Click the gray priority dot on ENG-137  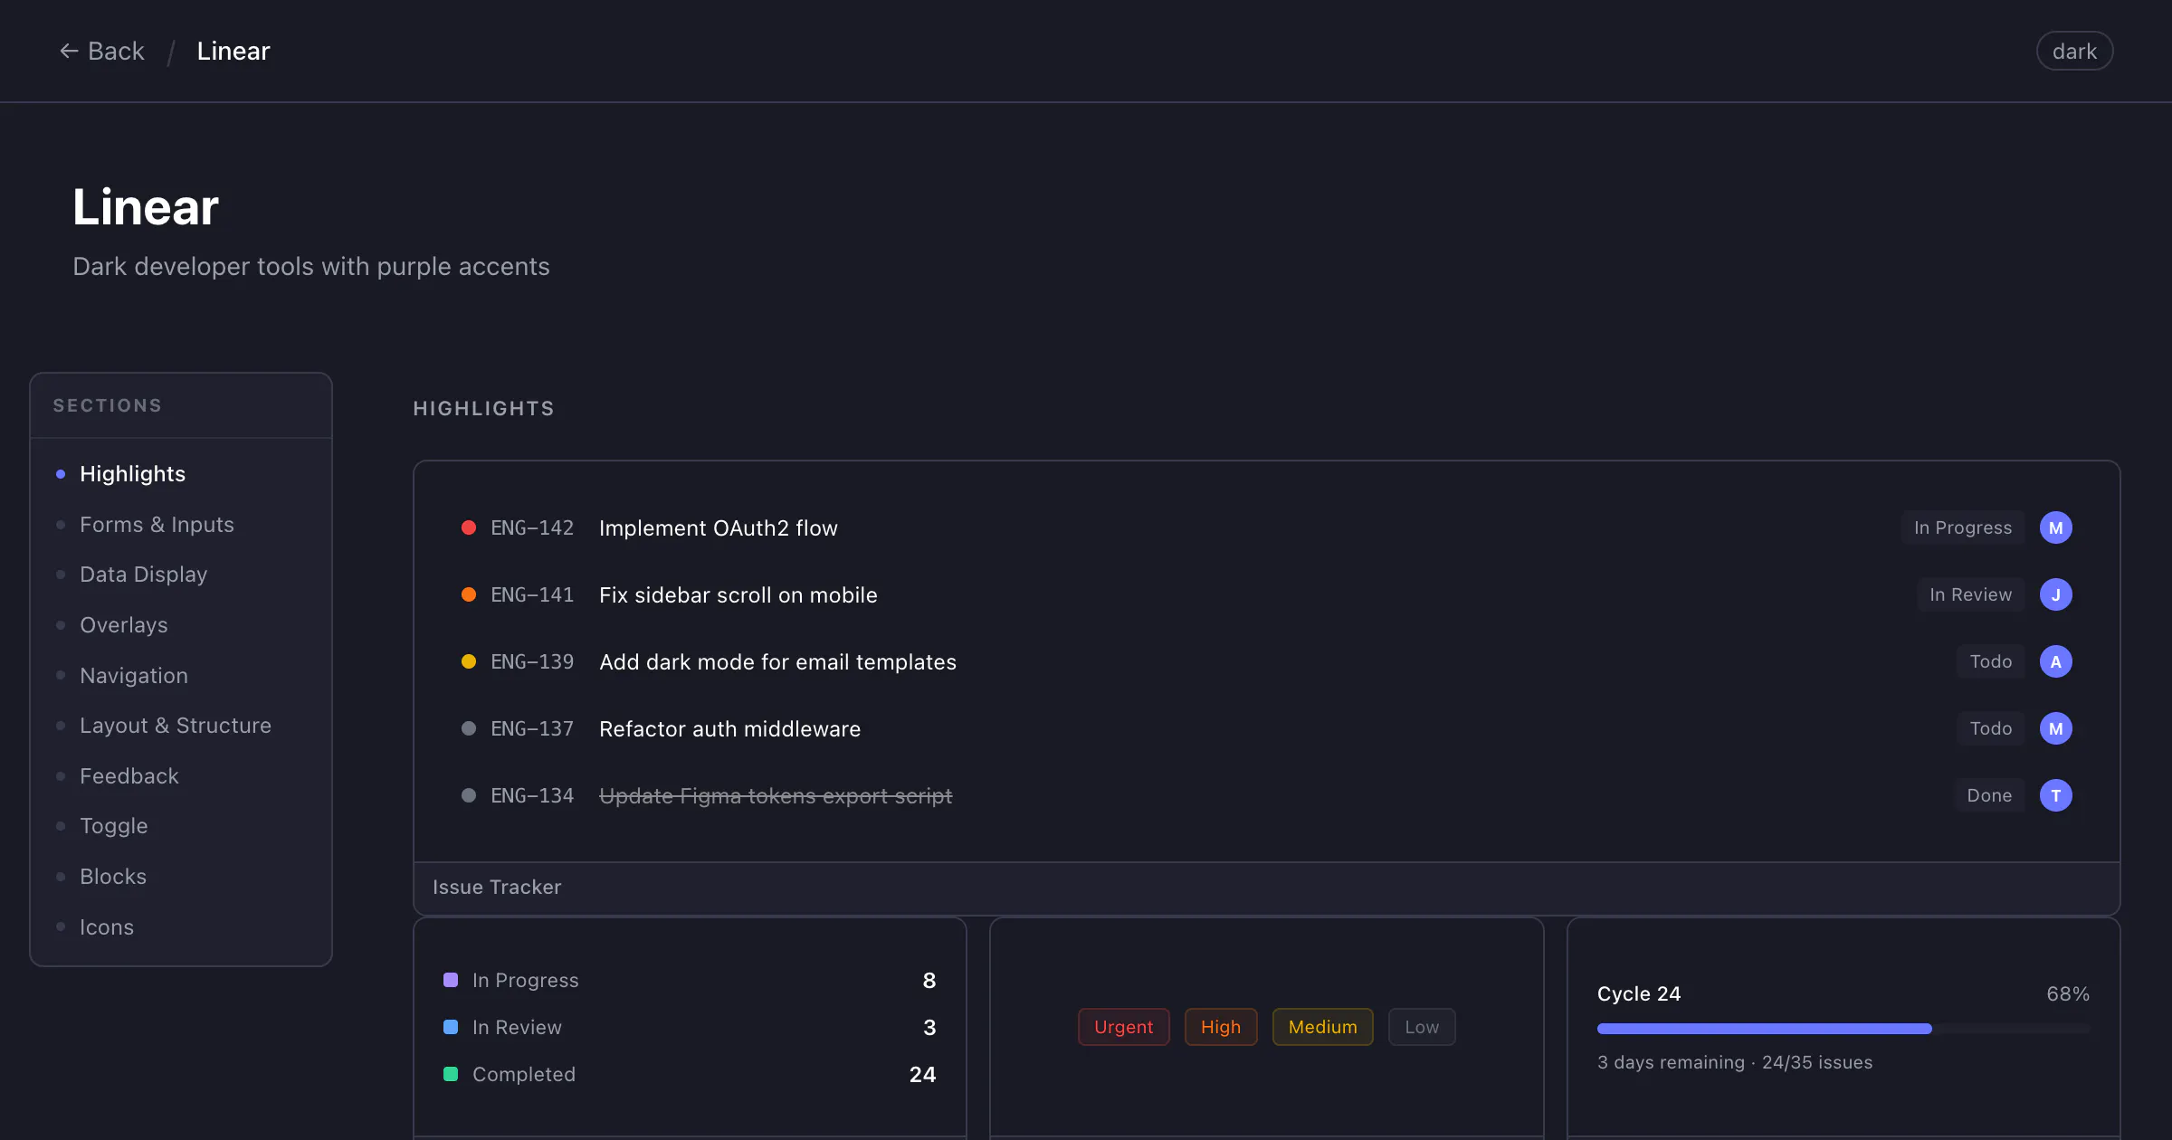click(469, 728)
